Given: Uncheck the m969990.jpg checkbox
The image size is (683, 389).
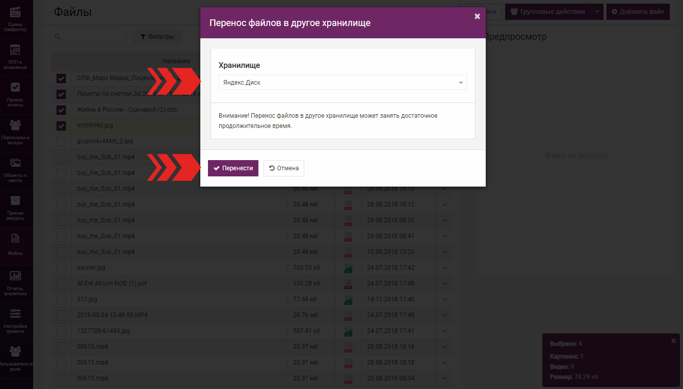Looking at the screenshot, I should [x=61, y=126].
